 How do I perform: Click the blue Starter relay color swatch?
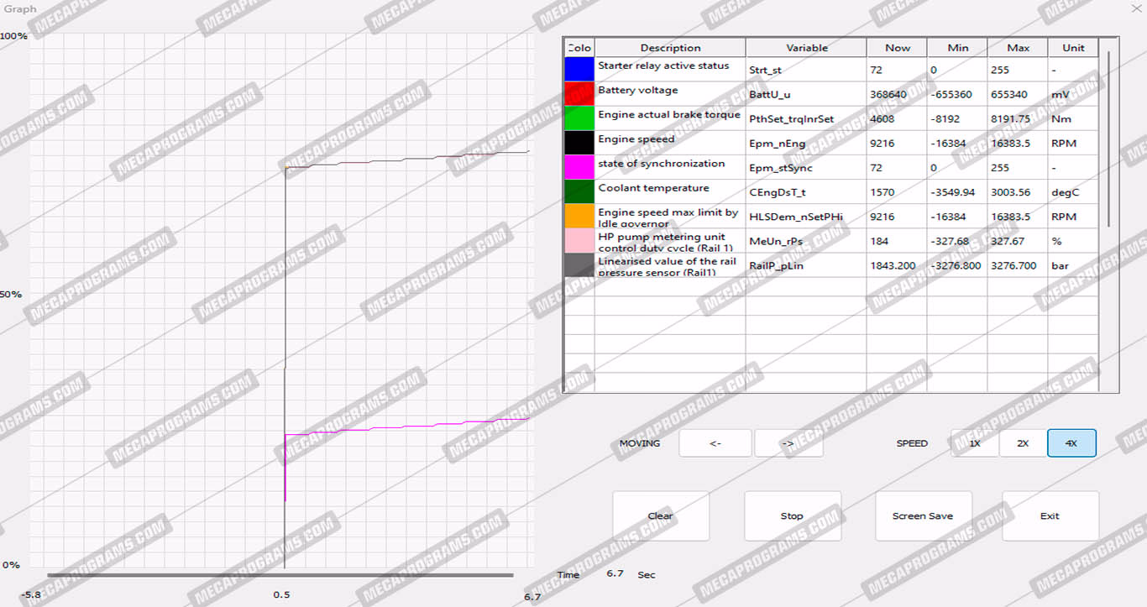pyautogui.click(x=579, y=70)
